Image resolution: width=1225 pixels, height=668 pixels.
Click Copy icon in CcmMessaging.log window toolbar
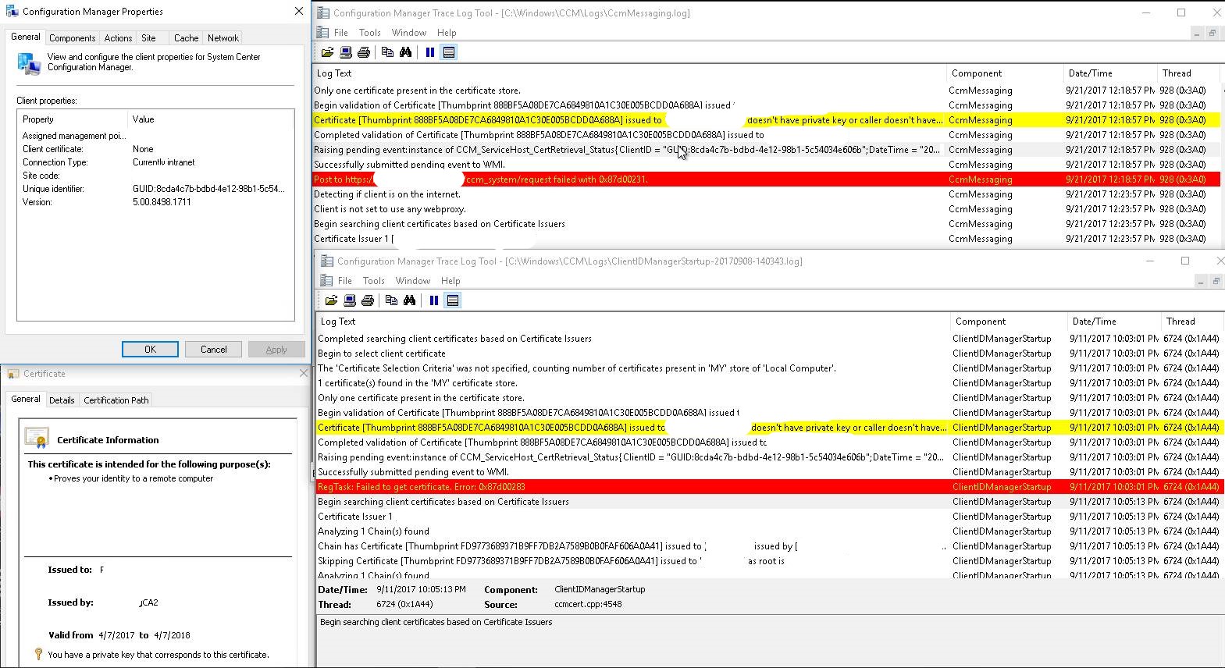click(387, 52)
